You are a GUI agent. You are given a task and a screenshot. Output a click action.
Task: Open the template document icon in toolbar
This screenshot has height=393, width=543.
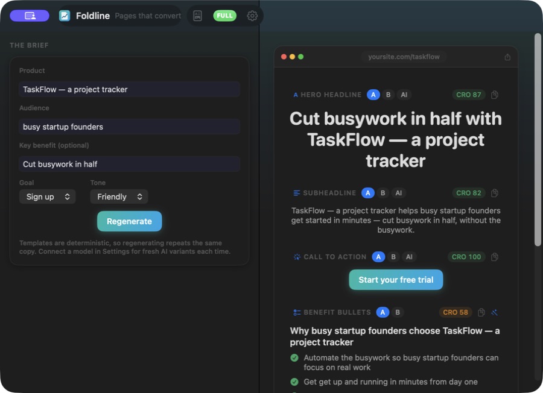[197, 16]
